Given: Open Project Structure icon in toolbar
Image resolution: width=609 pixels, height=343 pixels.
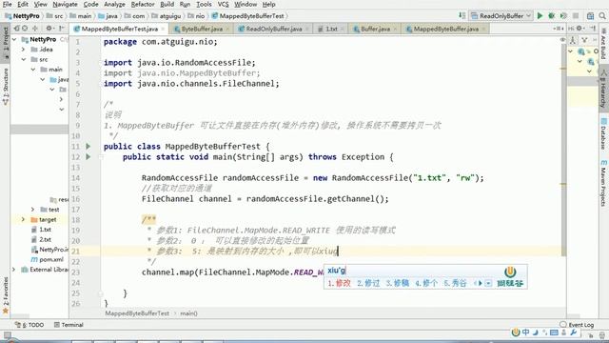Looking at the screenshot, I should (590, 16).
